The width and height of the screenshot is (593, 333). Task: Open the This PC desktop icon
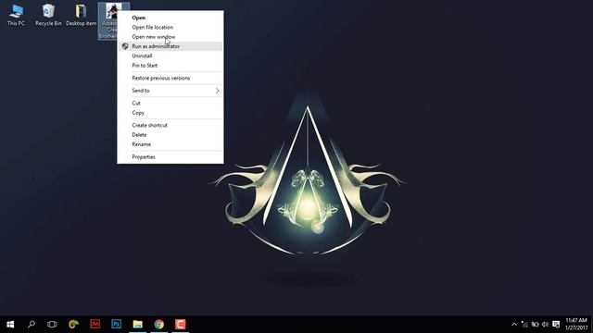pyautogui.click(x=16, y=15)
